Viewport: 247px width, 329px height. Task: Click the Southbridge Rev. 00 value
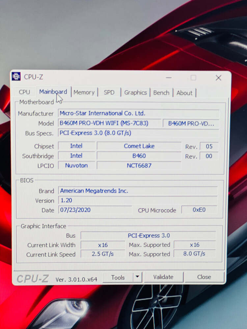tap(209, 156)
